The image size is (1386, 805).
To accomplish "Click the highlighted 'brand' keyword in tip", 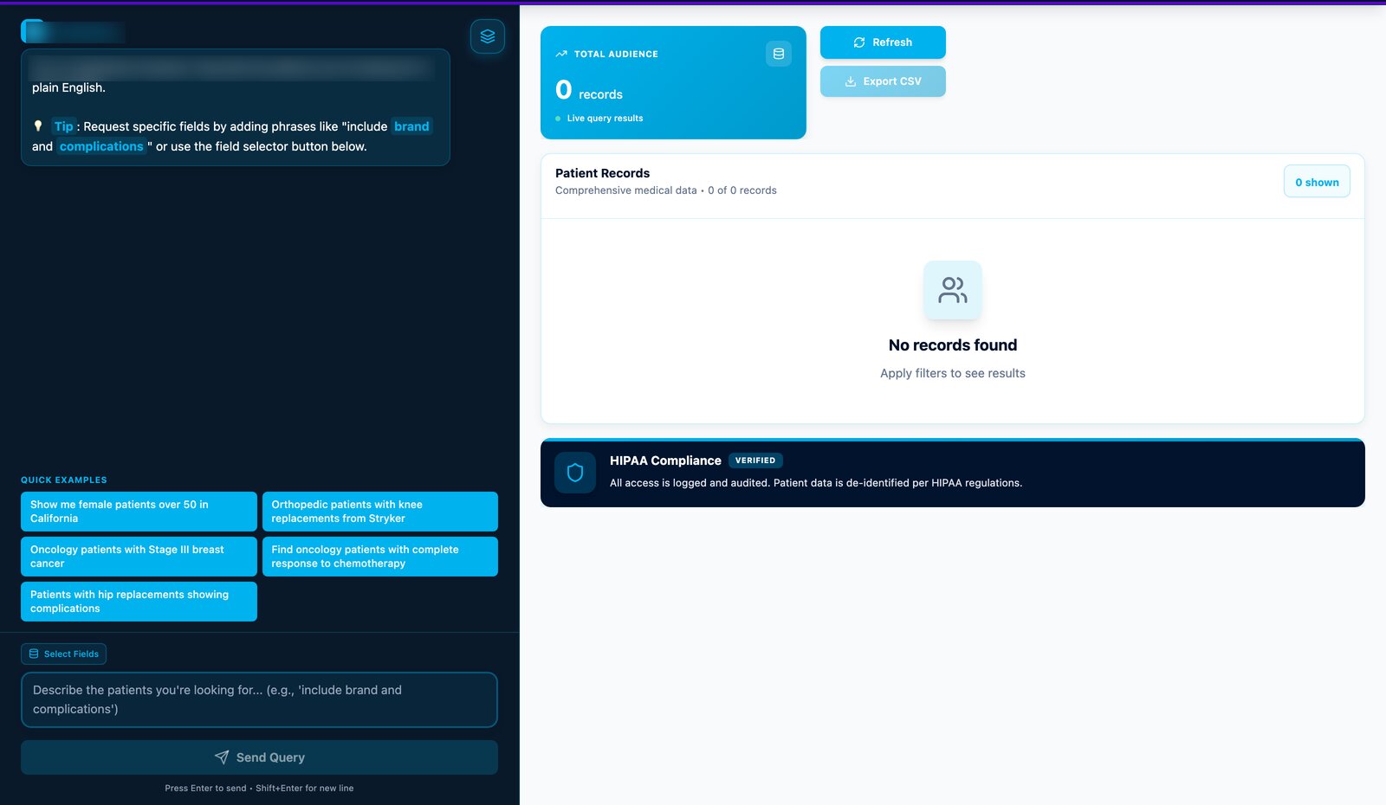I will point(411,126).
